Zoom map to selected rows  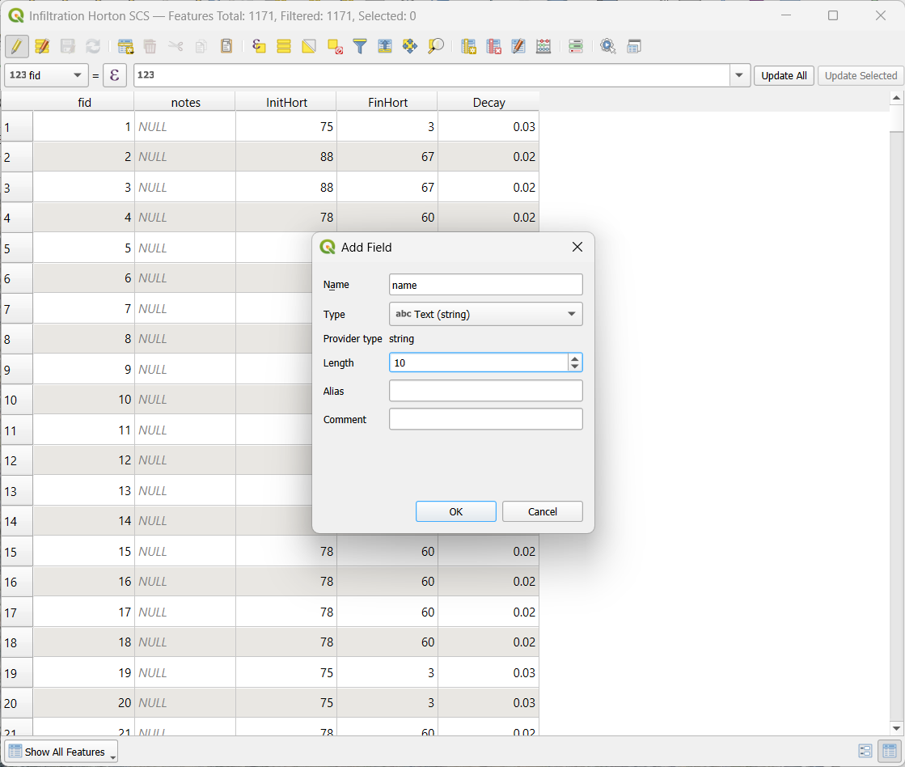[436, 46]
